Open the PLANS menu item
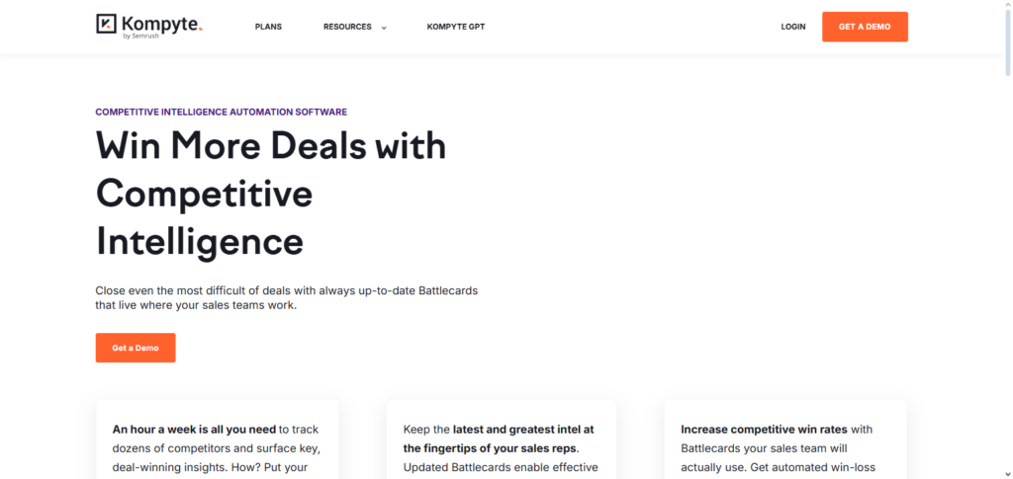This screenshot has width=1013, height=479. click(268, 27)
